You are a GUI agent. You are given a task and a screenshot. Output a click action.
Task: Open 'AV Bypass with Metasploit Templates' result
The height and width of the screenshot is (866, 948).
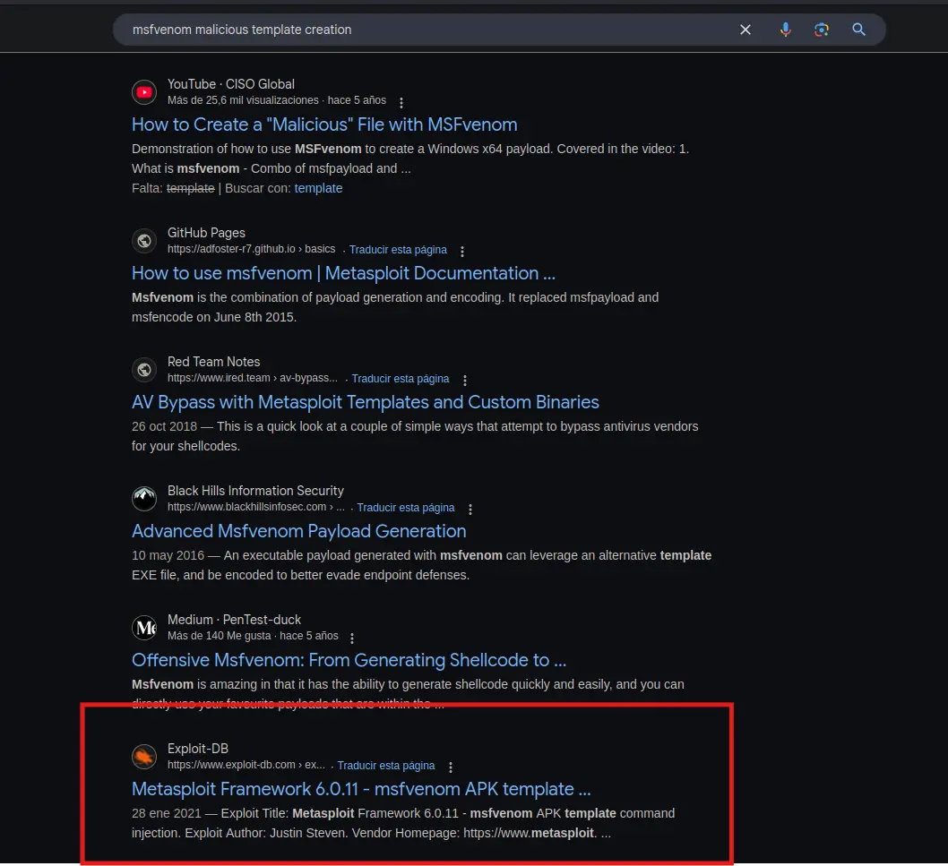pyautogui.click(x=366, y=402)
